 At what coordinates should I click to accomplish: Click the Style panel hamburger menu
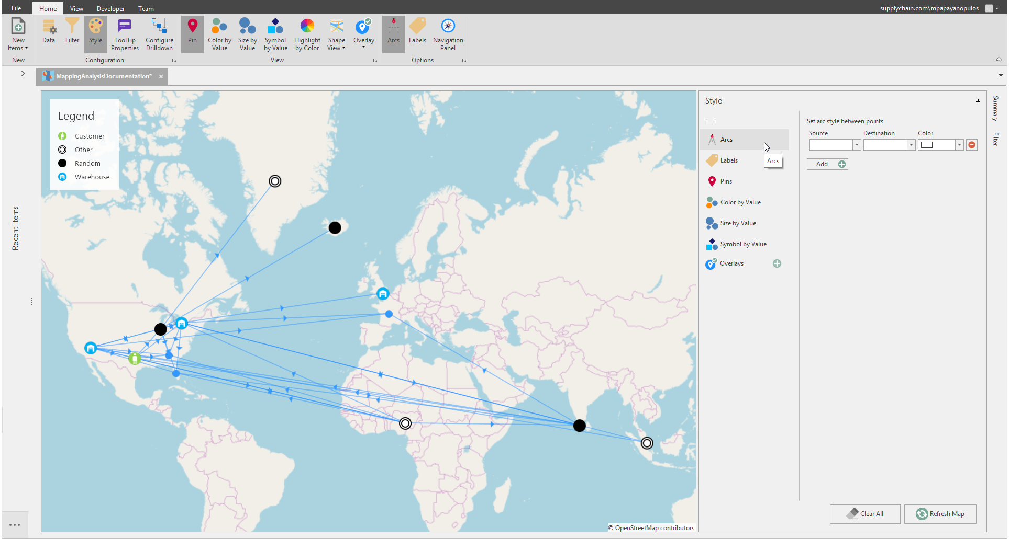[711, 120]
